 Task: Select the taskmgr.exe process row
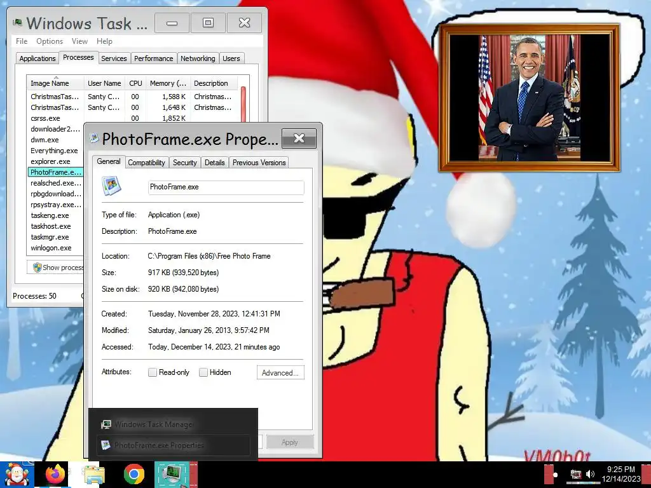pyautogui.click(x=56, y=237)
